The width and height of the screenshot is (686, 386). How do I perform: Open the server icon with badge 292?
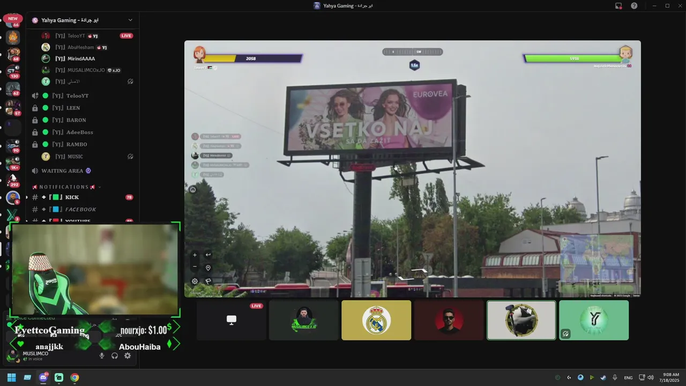click(13, 180)
